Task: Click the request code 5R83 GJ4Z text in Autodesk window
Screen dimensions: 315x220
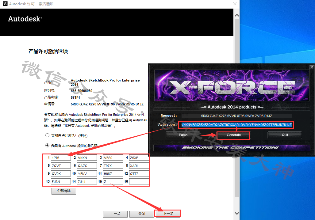Action: tap(107, 104)
